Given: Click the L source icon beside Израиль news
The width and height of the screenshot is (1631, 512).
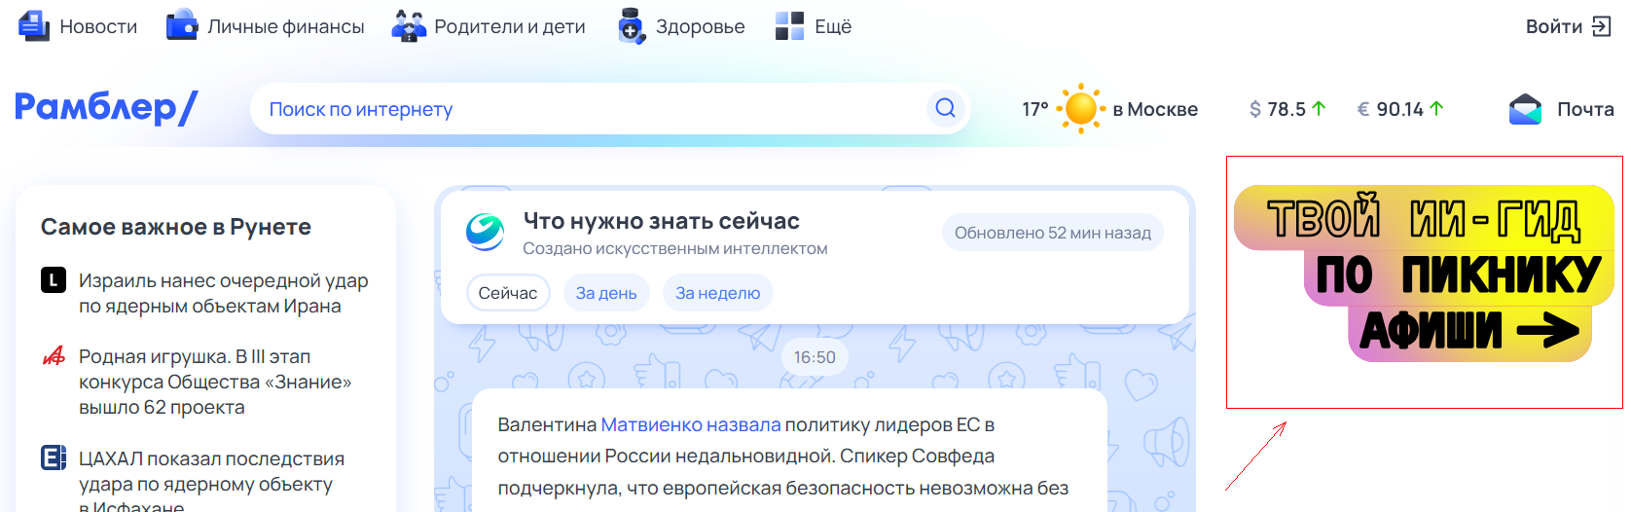Looking at the screenshot, I should coord(54,281).
